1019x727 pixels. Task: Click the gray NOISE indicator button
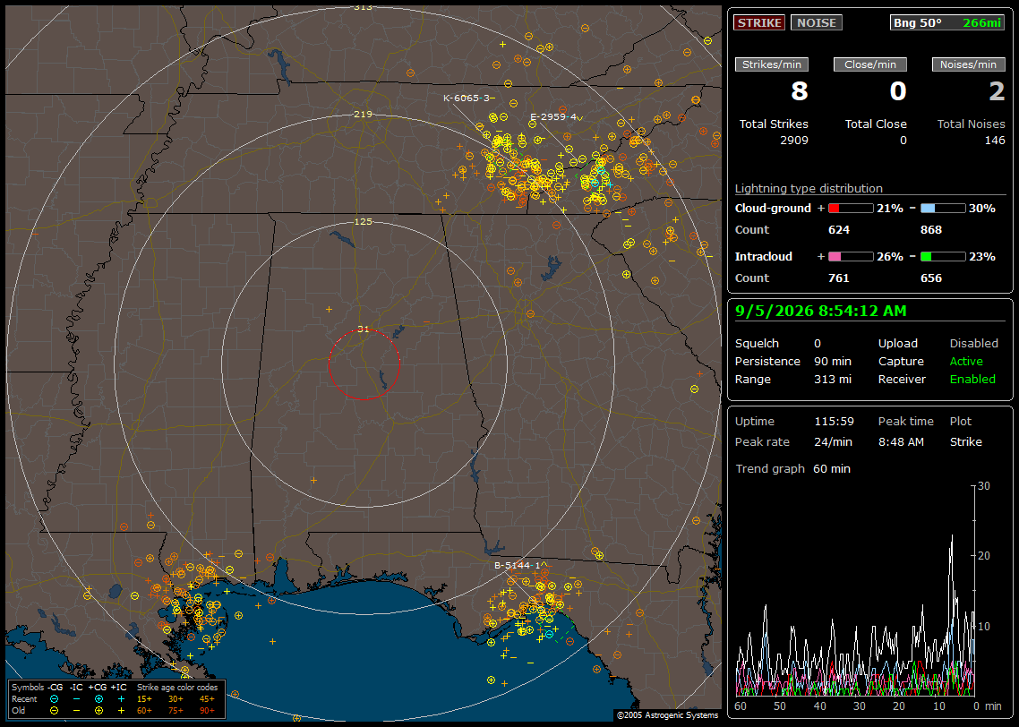[817, 22]
